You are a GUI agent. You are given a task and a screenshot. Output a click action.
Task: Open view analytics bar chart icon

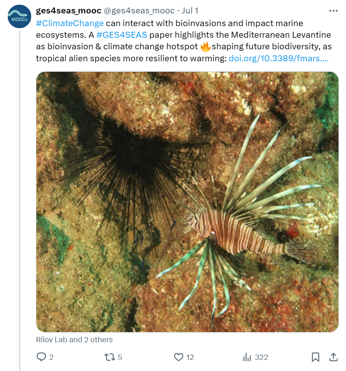click(x=247, y=357)
